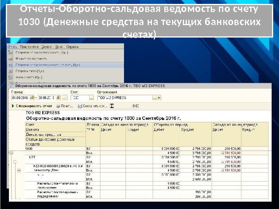Collapse the top-level 1030 group
Screen dimensions: 279x209
click(12, 153)
